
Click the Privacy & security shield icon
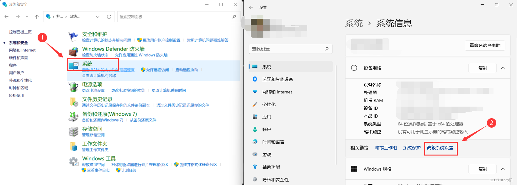(x=255, y=179)
